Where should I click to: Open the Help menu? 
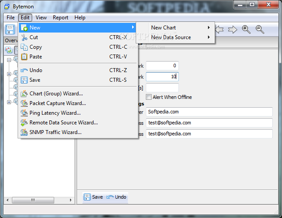click(80, 18)
